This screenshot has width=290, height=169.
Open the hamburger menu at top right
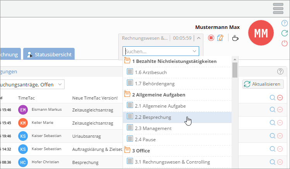(278, 8)
